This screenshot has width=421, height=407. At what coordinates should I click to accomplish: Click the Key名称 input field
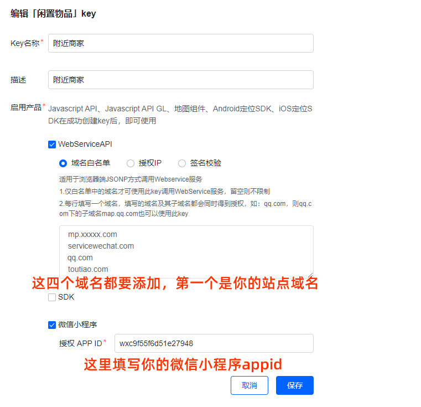181,43
